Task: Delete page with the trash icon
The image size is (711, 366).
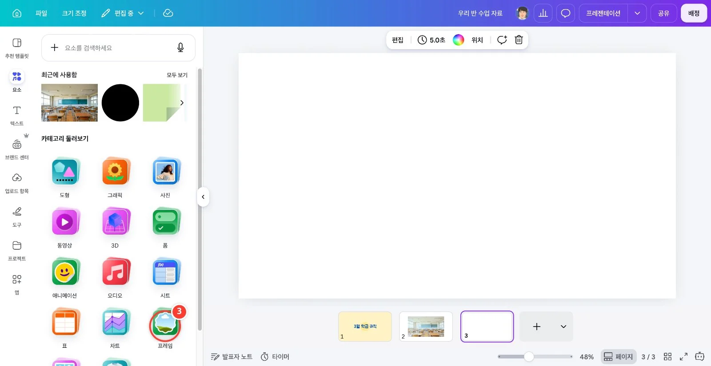Action: coord(519,40)
